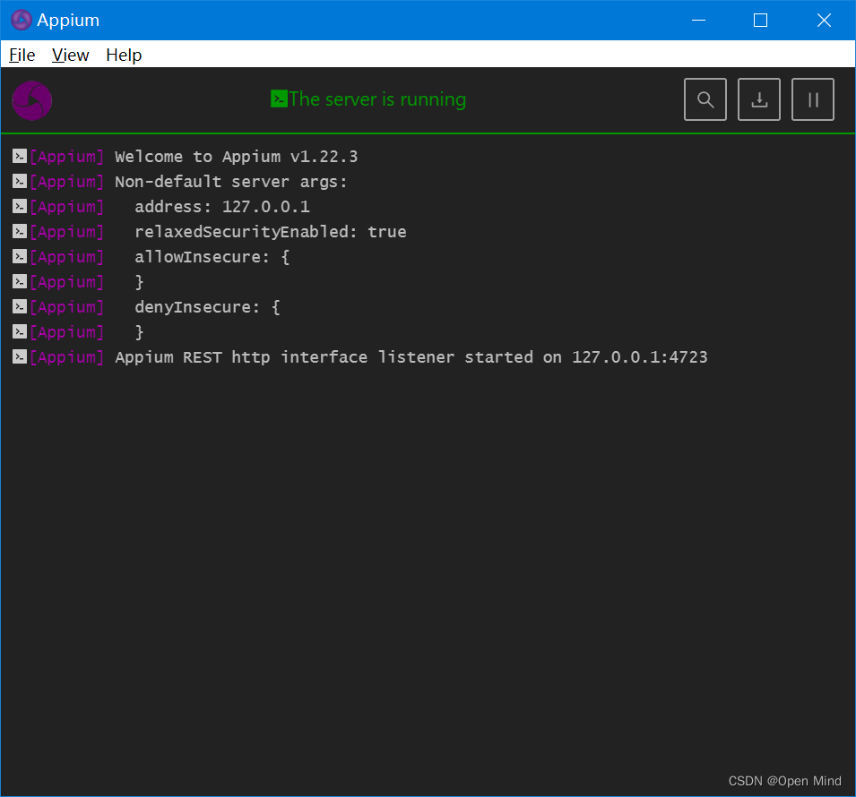Viewport: 856px width, 797px height.
Task: Click the Appium title bar app icon
Action: pyautogui.click(x=22, y=21)
